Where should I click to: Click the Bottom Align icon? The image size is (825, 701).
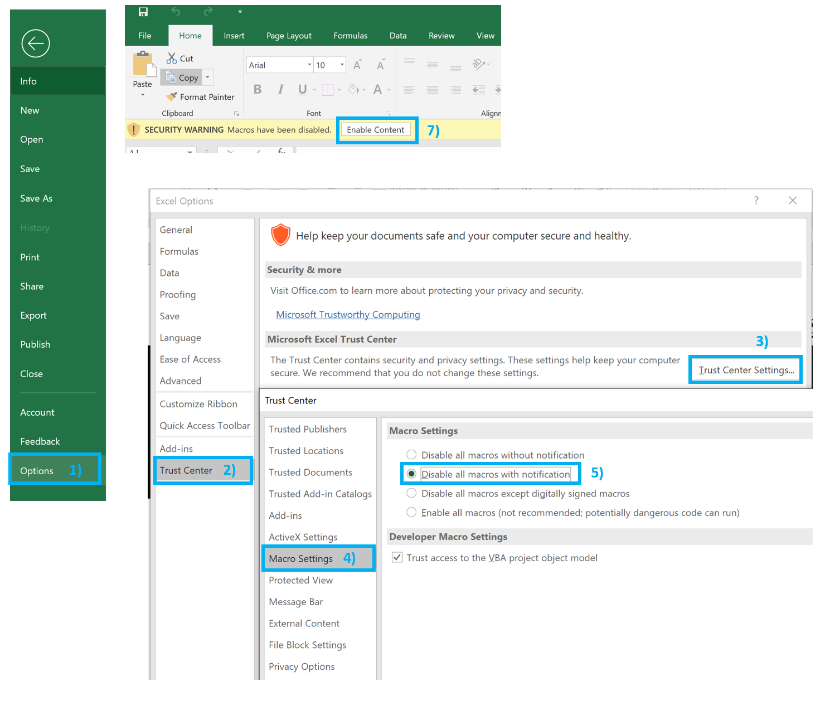point(455,69)
